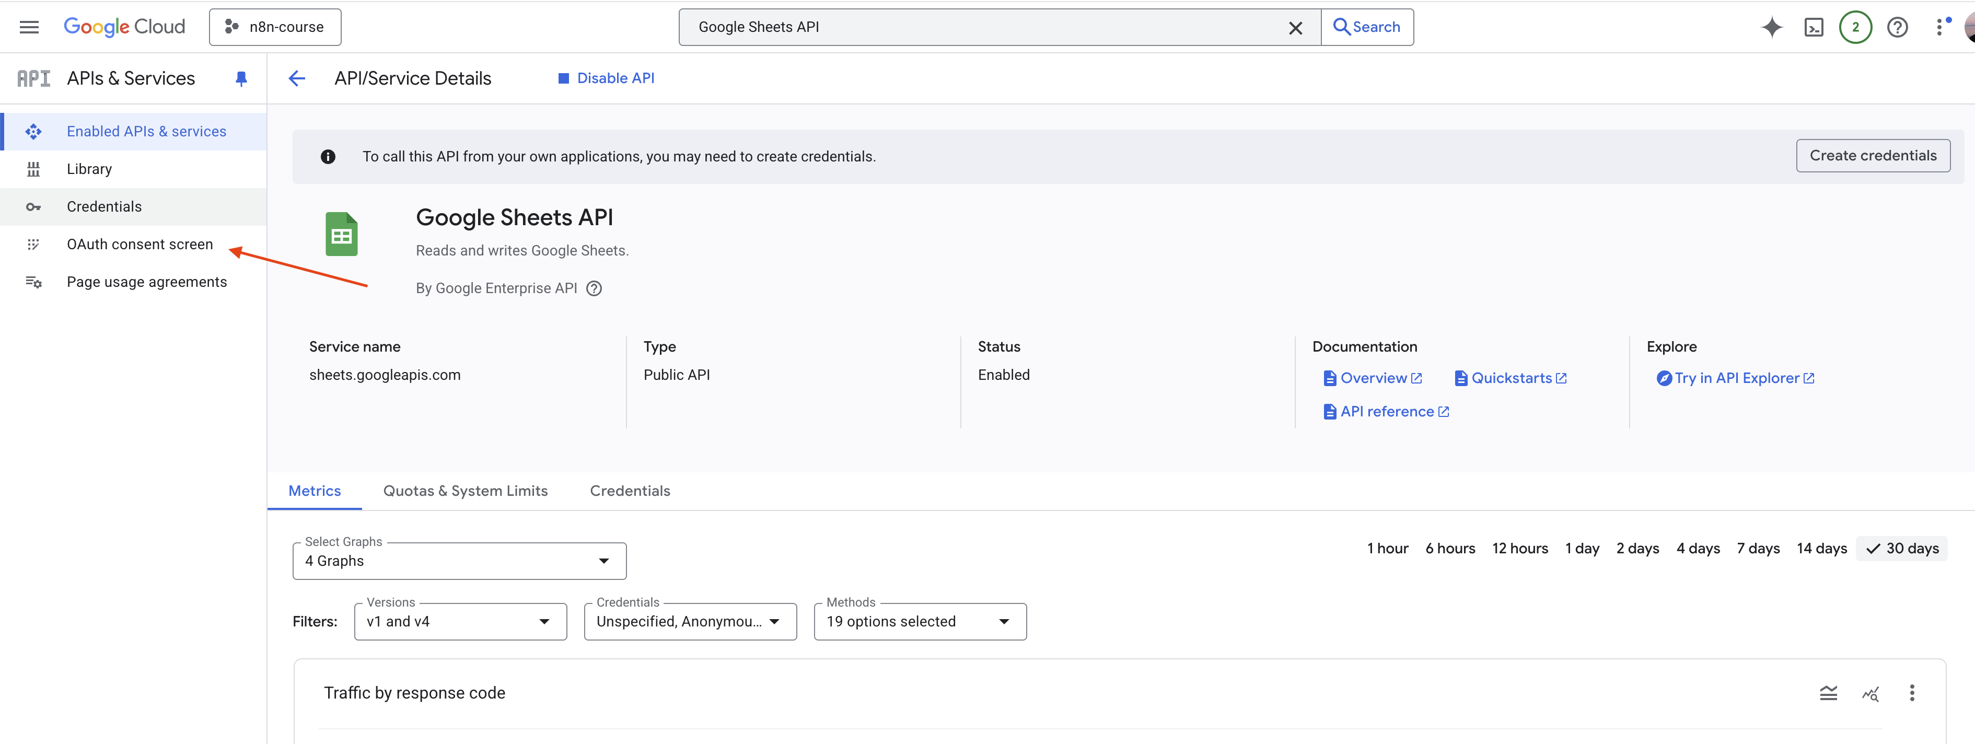This screenshot has width=1975, height=744.
Task: Expand the Methods filter dropdown
Action: coord(920,621)
